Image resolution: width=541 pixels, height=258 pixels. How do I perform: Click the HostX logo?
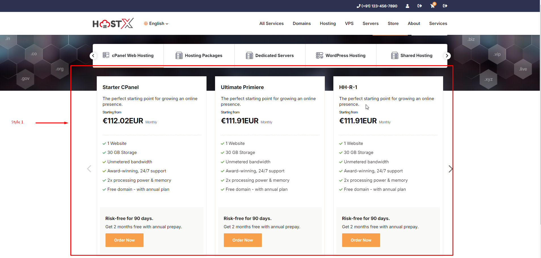113,24
